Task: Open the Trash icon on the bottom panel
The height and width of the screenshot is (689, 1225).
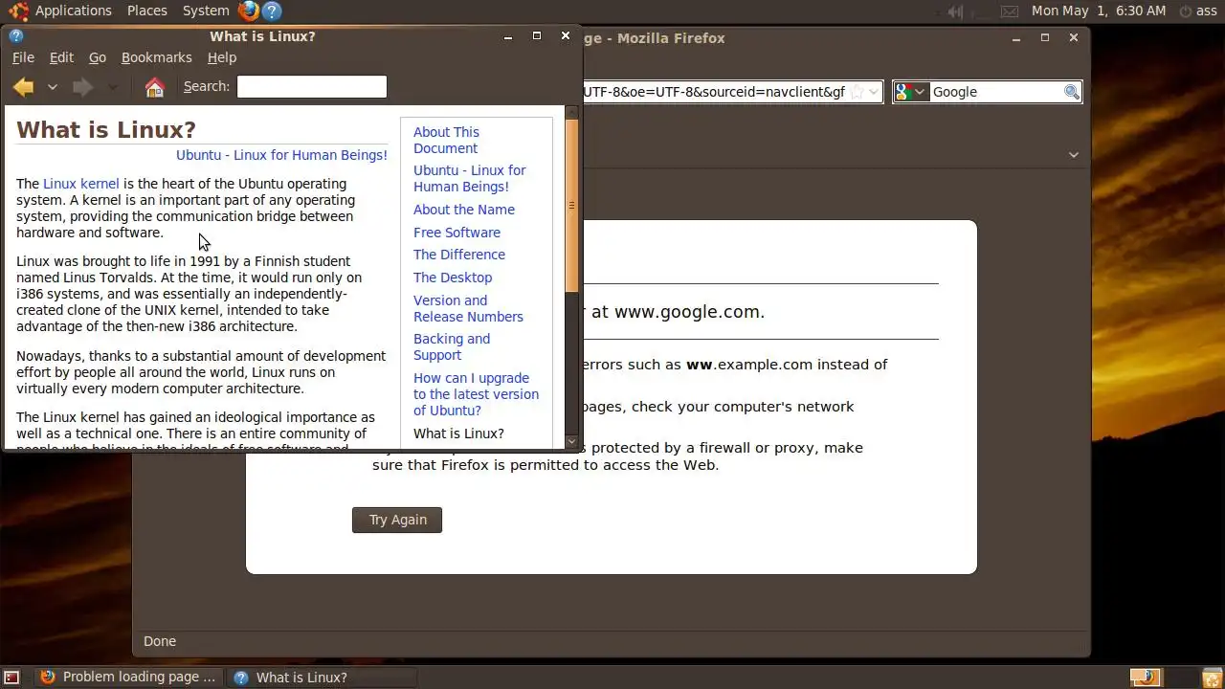Action: coord(1212,678)
